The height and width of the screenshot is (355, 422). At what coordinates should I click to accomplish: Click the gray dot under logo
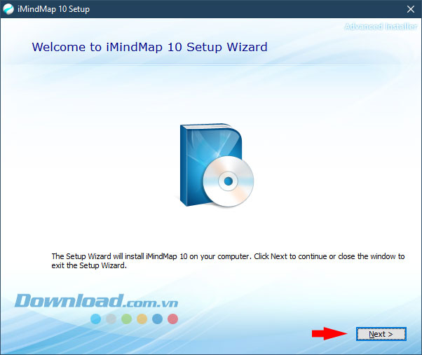click(x=111, y=319)
